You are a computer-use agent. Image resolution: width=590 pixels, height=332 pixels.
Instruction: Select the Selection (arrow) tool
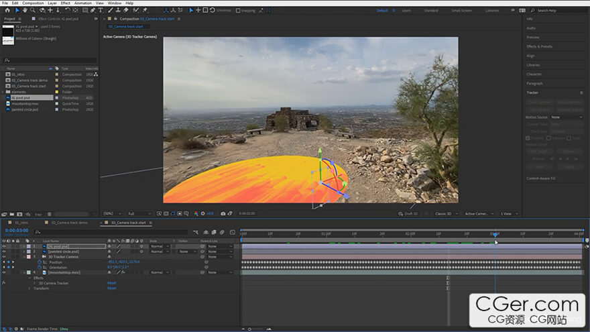click(17, 10)
